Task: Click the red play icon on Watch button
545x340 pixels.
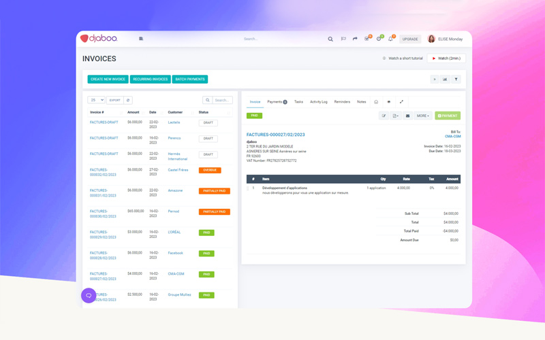Action: 434,58
